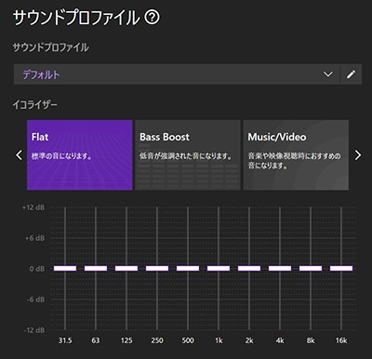This screenshot has width=372, height=359.
Task: Click the 8k band slider handle
Action: (x=311, y=268)
